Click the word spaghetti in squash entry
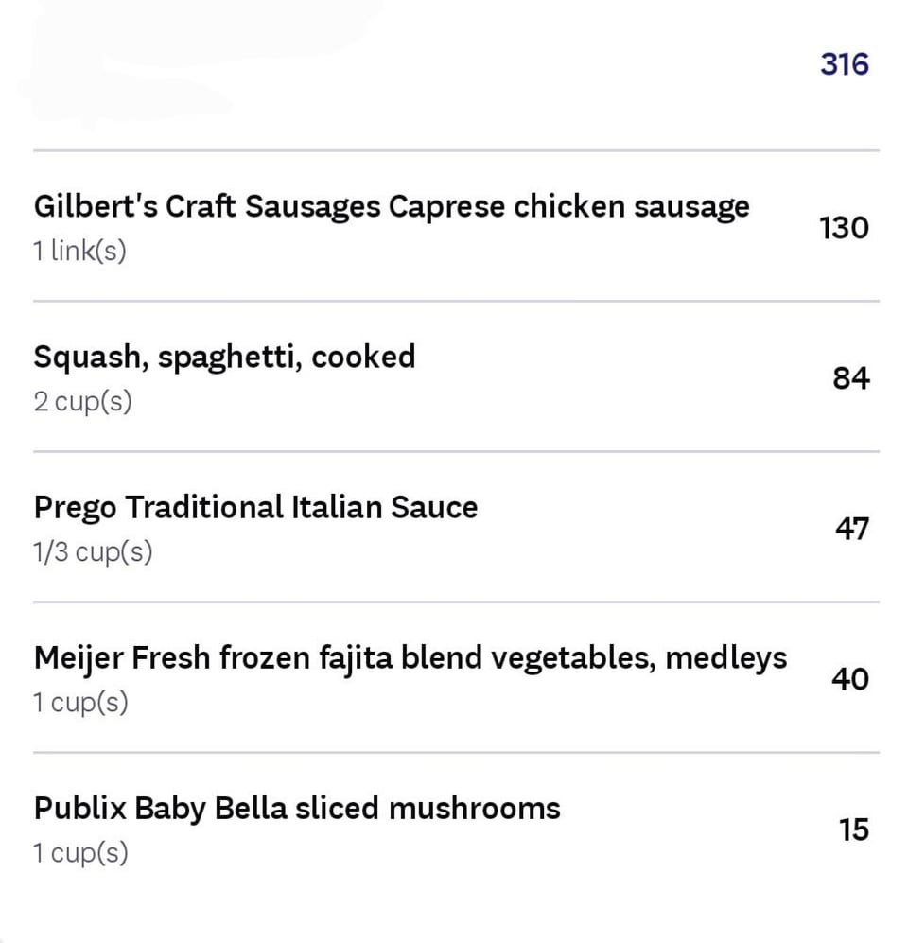Viewport: 908px width, 943px height. 229,357
